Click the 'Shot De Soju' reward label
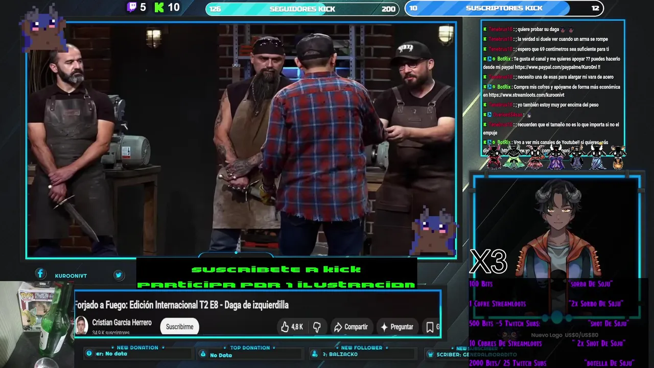 608,324
